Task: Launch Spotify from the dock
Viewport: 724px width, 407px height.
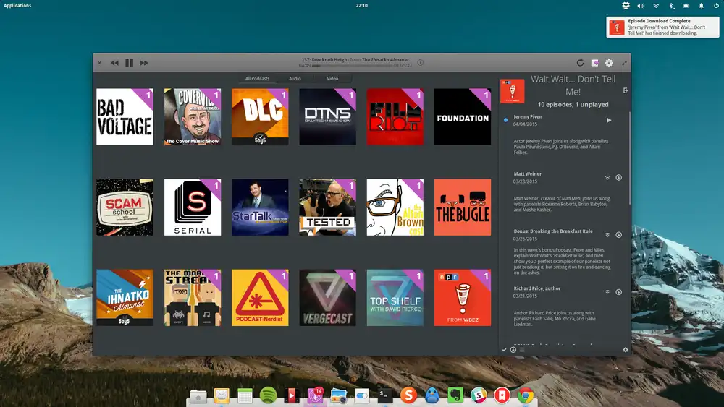Action: [269, 395]
